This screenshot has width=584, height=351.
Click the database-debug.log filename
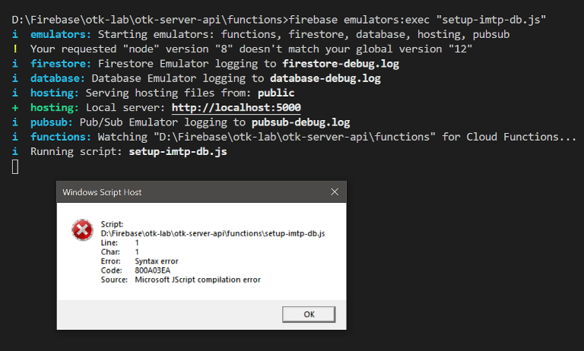(325, 78)
